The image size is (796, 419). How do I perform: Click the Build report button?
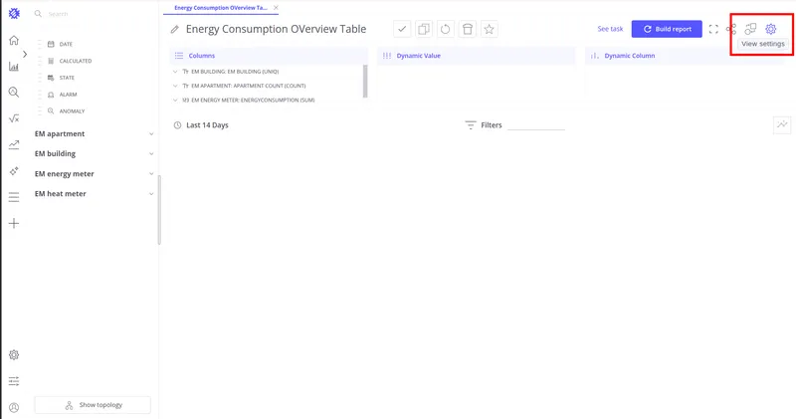coord(667,29)
